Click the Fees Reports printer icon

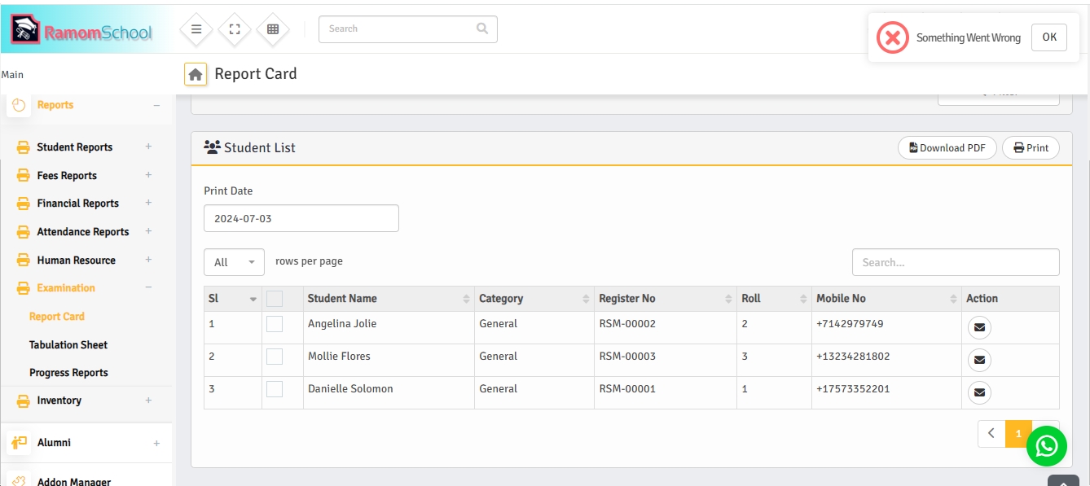point(24,176)
